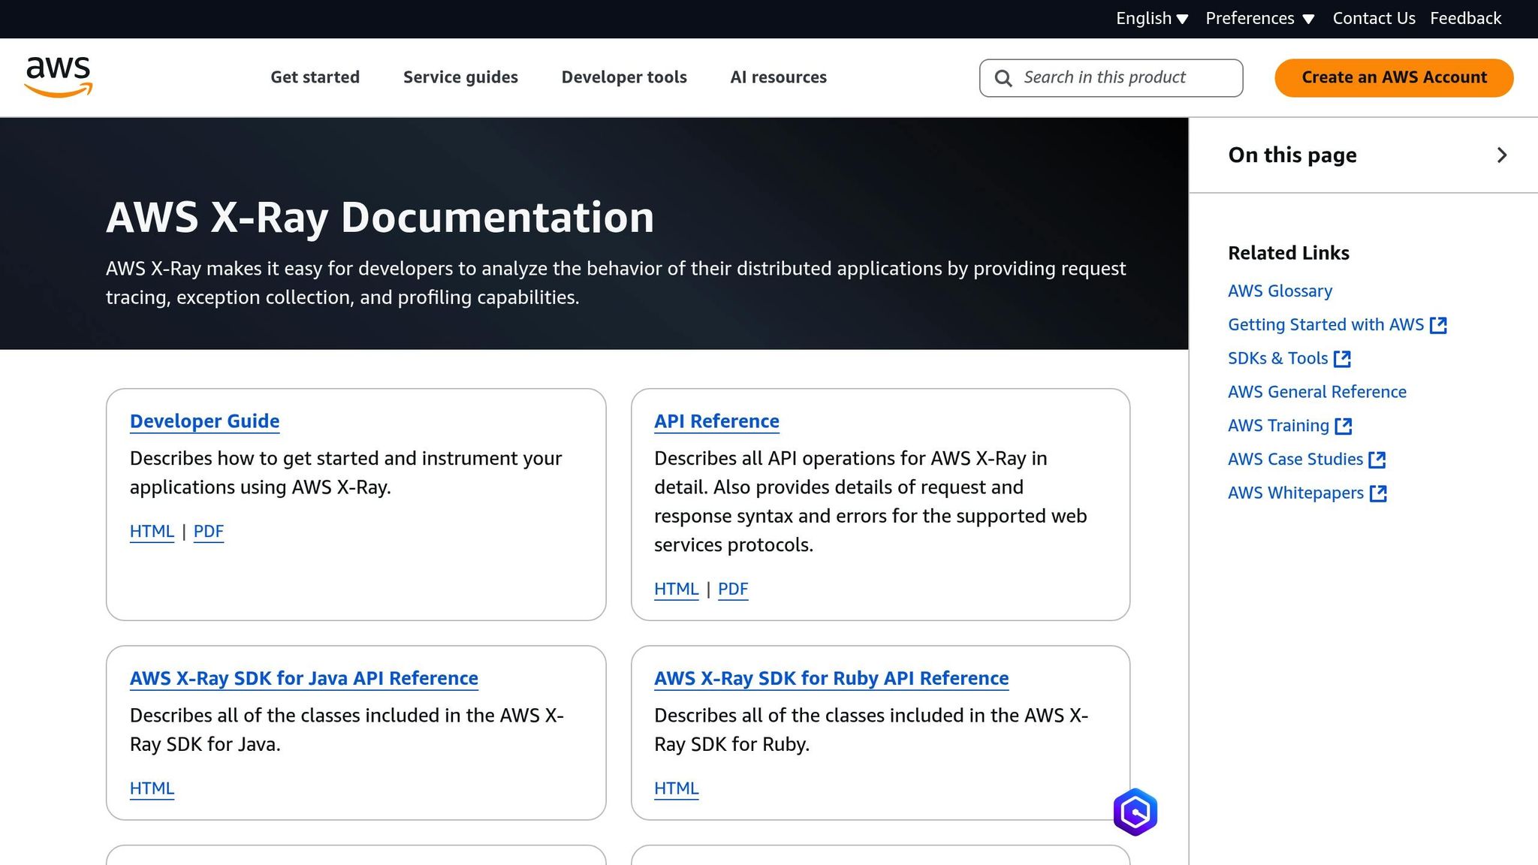Open the Service guides menu
Image resolution: width=1538 pixels, height=865 pixels.
[x=460, y=77]
